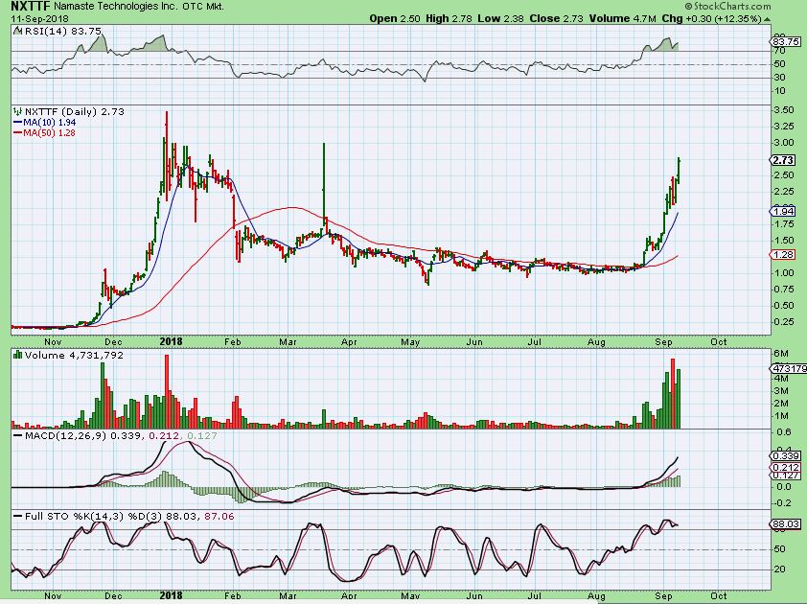The image size is (807, 604).
Task: Open the StockCharts.com copyright link
Action: tap(727, 6)
